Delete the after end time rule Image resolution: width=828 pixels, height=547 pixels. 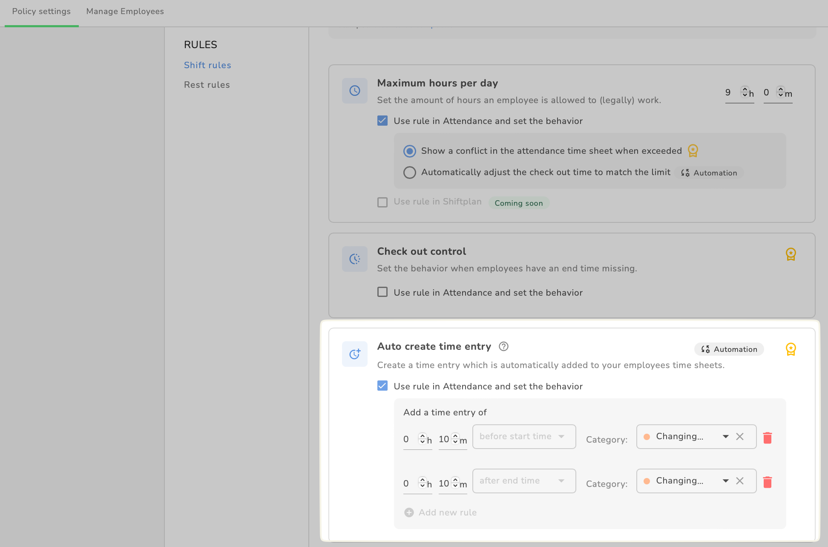point(768,482)
